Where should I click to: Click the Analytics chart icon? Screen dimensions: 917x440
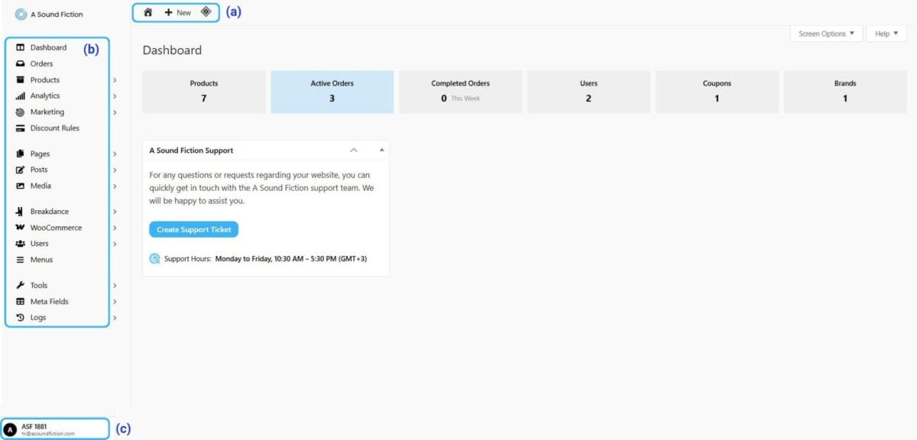pyautogui.click(x=19, y=95)
